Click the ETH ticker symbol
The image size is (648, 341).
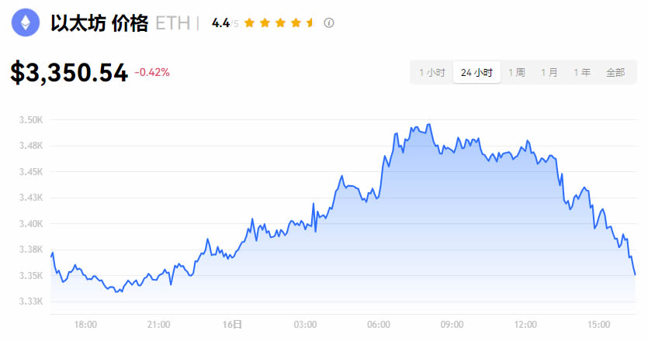click(x=172, y=23)
